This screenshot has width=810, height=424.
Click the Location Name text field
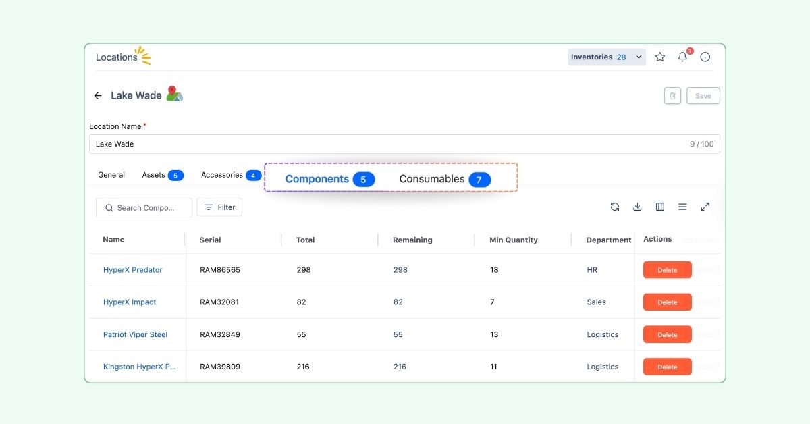coord(385,144)
